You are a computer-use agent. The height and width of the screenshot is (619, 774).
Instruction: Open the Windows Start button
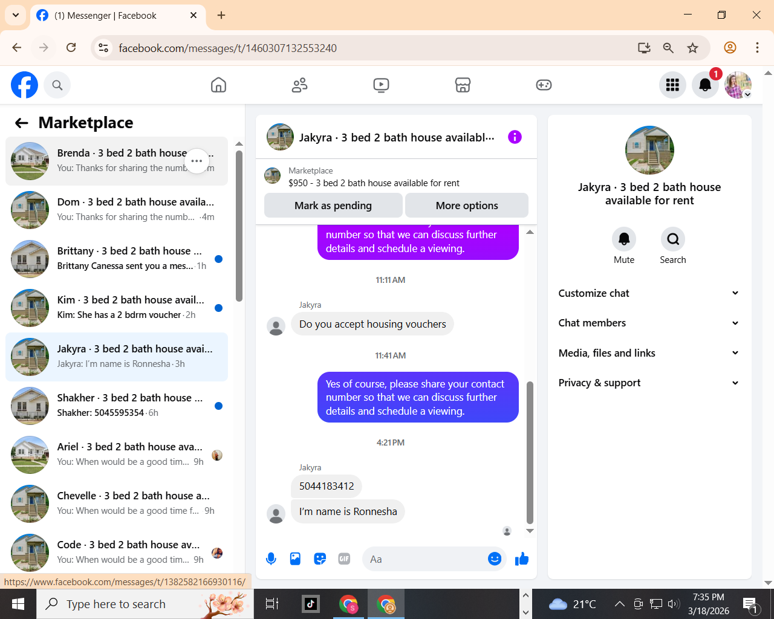click(18, 604)
